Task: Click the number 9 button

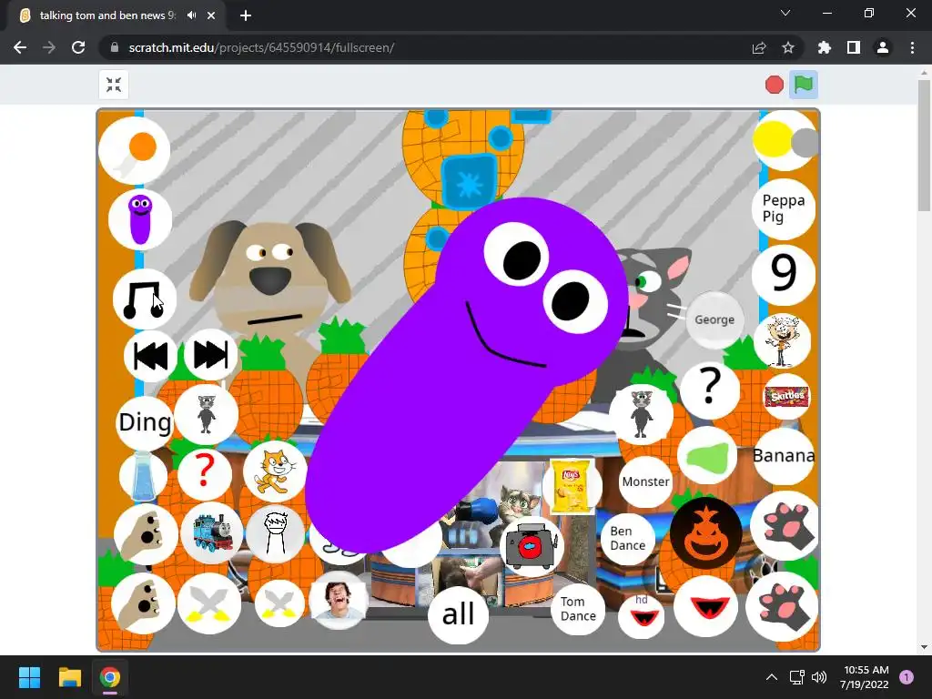Action: [x=784, y=275]
